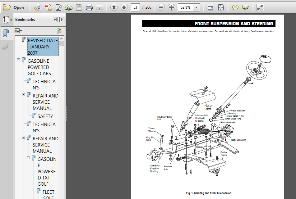Open the Attachments paperclip panel
This screenshot has height=199, width=296.
(6, 46)
